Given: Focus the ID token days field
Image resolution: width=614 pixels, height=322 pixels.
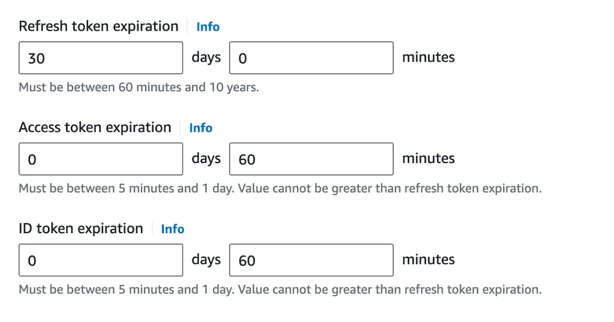Looking at the screenshot, I should tap(101, 260).
